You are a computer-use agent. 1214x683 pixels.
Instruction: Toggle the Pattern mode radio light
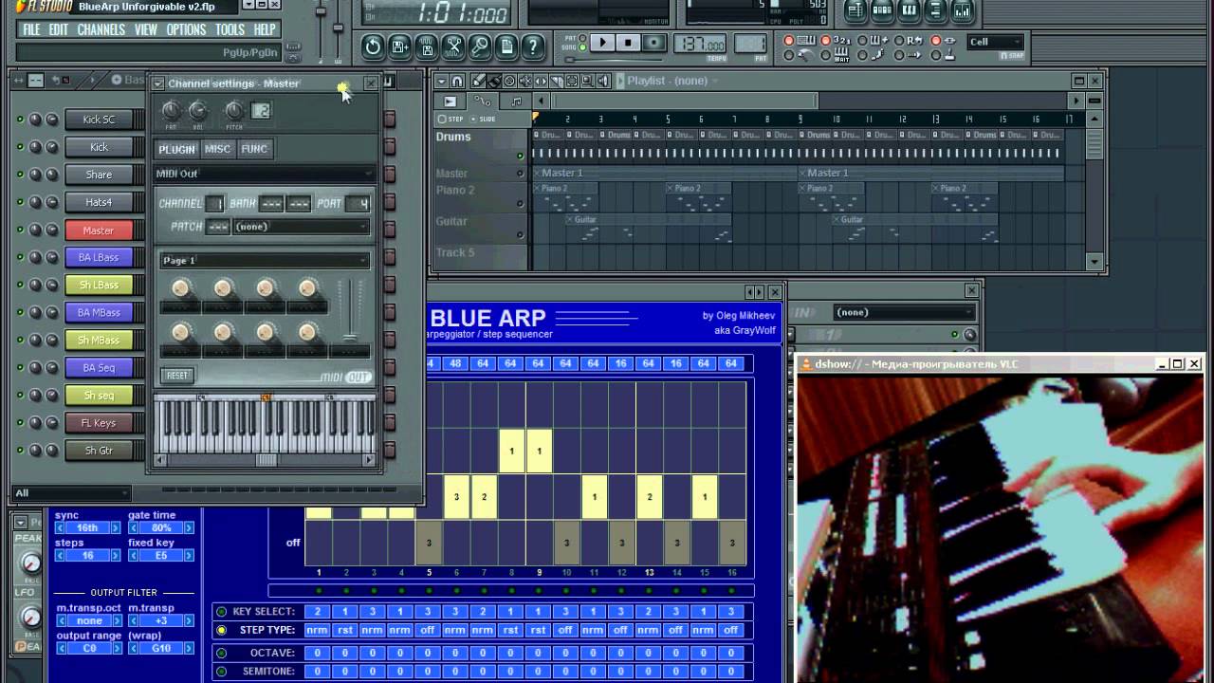583,37
